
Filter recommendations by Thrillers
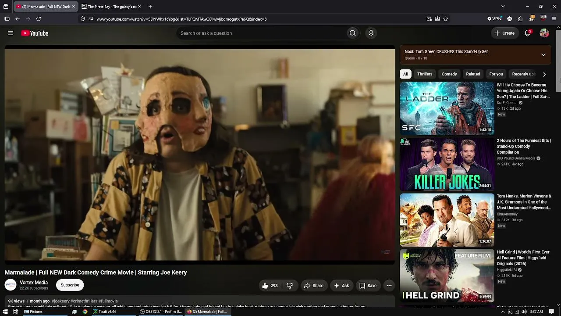[x=425, y=74]
